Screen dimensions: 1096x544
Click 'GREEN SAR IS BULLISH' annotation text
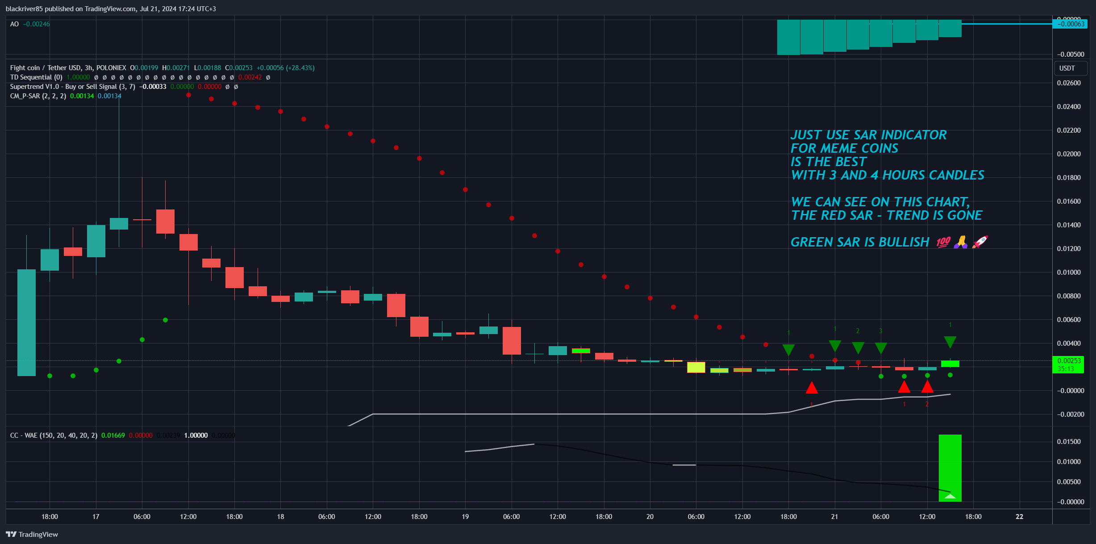coord(860,242)
